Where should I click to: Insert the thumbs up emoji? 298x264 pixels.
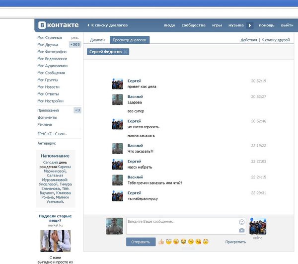click(x=161, y=242)
